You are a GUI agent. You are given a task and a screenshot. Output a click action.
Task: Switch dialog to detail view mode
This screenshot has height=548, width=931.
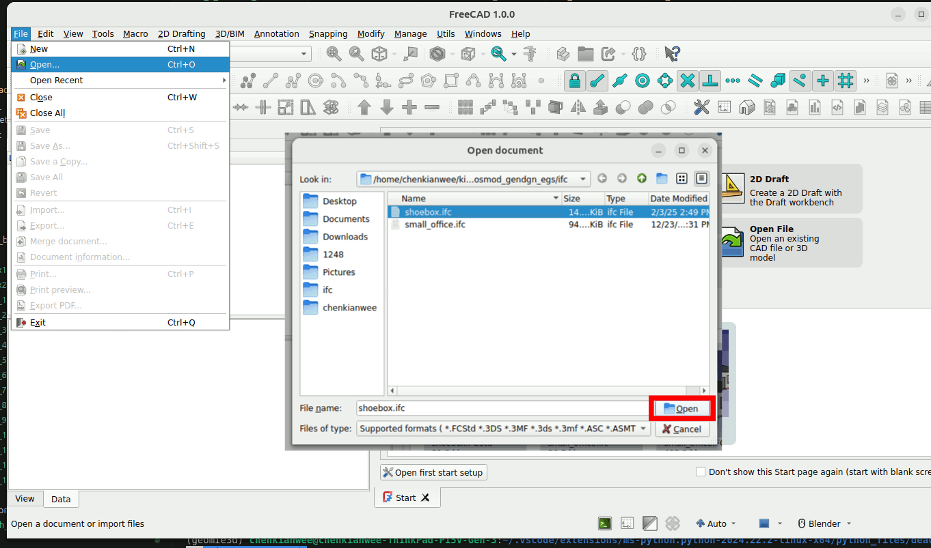click(x=701, y=179)
